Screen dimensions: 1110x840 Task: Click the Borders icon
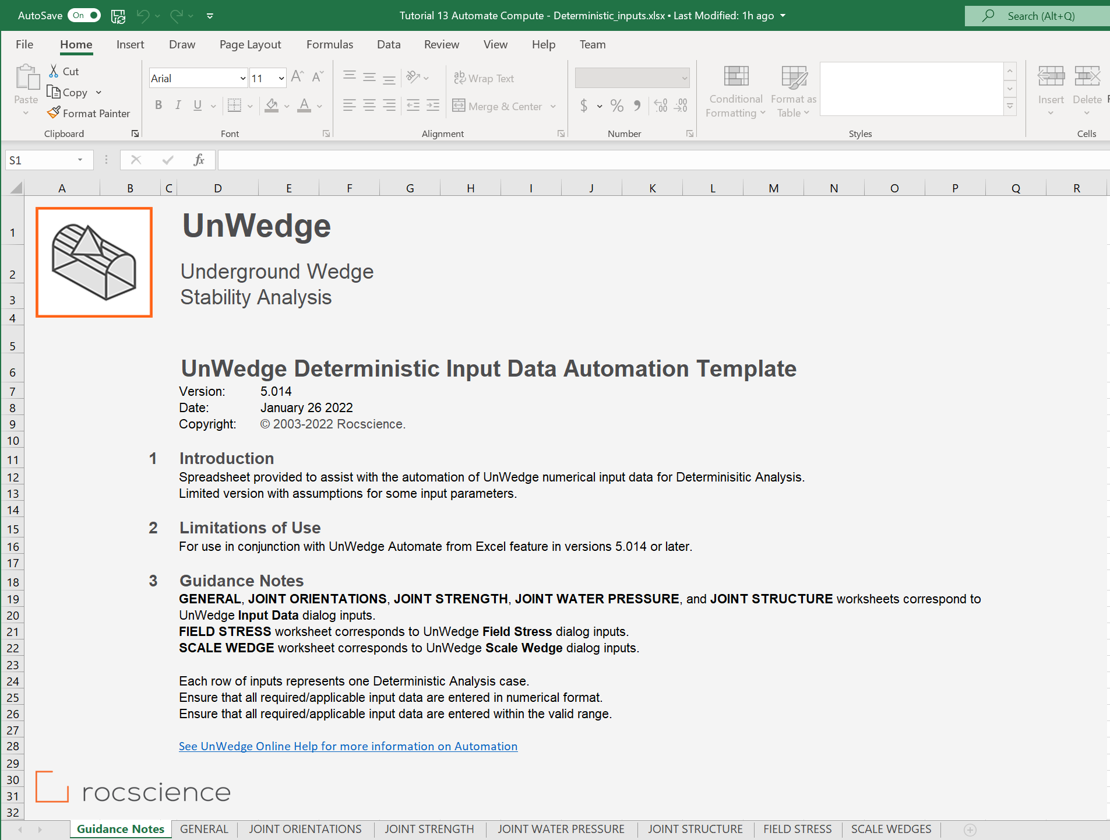pyautogui.click(x=234, y=106)
